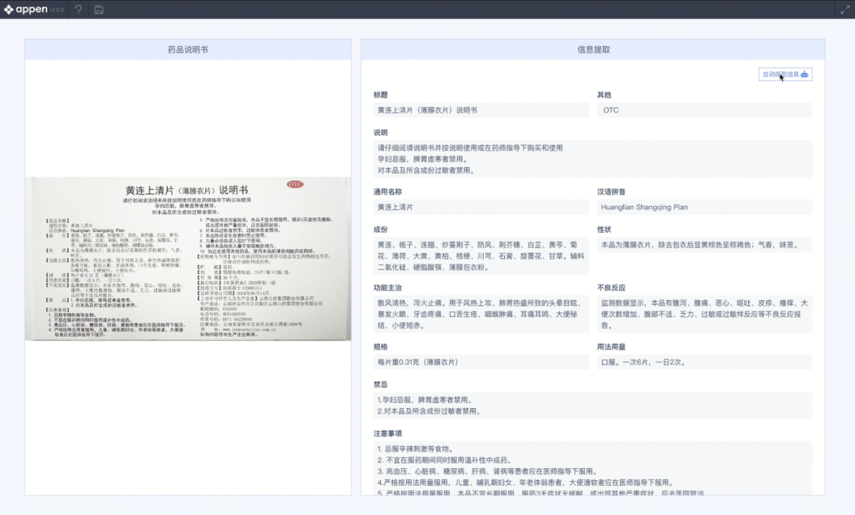Viewport: 855px width, 515px height.
Task: Click the 标题 input field
Action: (x=481, y=110)
